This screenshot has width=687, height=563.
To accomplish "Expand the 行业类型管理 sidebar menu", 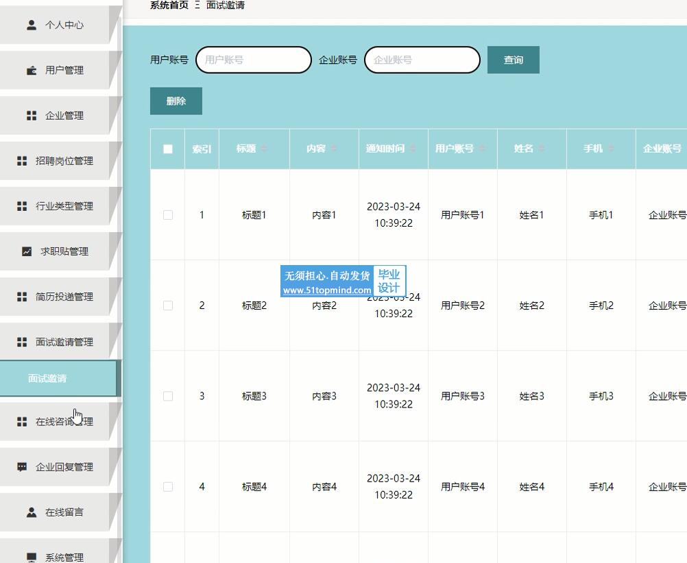I will click(64, 206).
